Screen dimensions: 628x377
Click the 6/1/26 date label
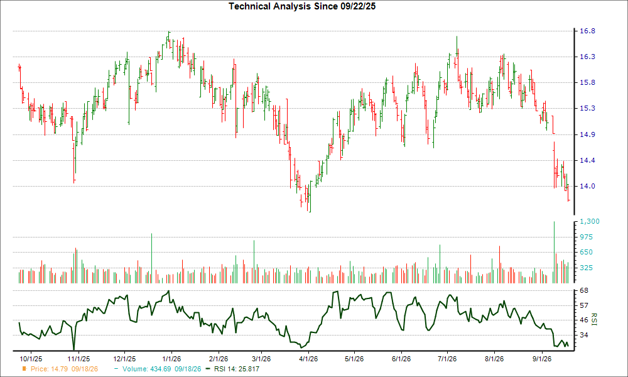point(401,359)
